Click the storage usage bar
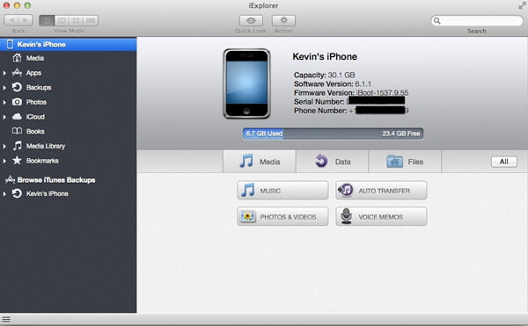The width and height of the screenshot is (528, 326). 333,134
